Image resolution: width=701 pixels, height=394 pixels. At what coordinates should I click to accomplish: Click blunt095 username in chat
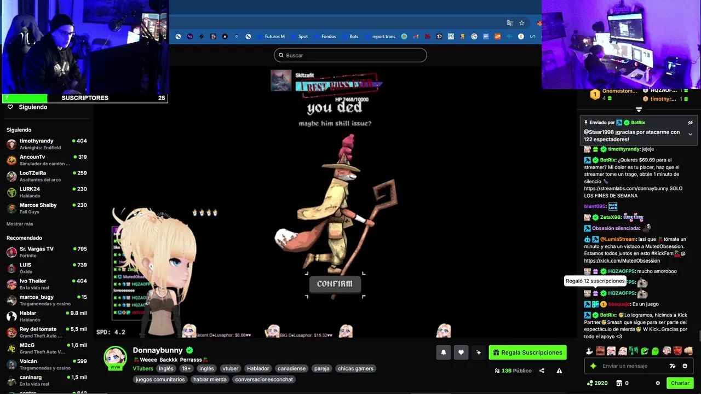pyautogui.click(x=595, y=206)
